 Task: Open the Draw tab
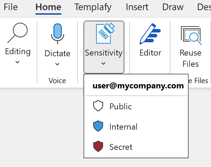pyautogui.click(x=173, y=7)
